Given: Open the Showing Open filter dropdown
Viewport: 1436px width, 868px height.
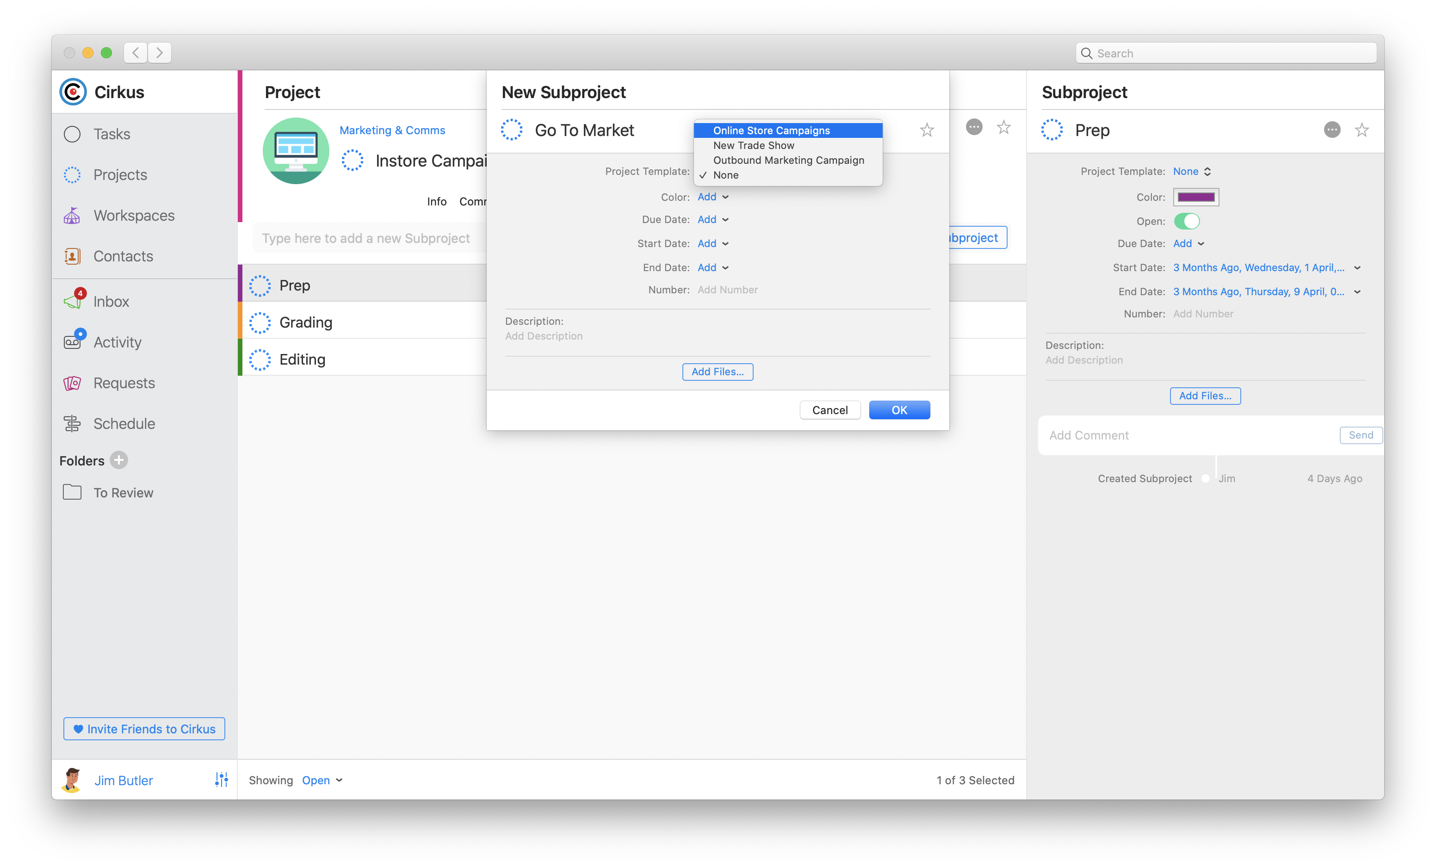Looking at the screenshot, I should (322, 780).
